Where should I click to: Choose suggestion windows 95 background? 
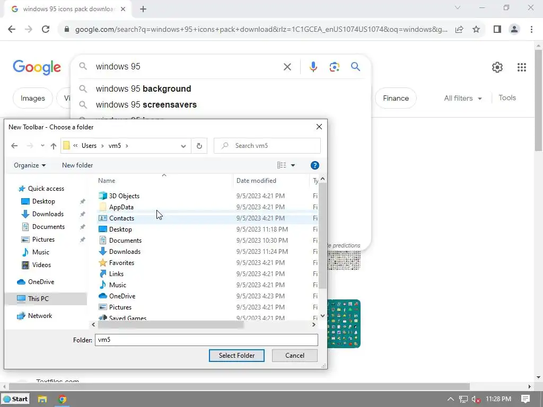tap(220, 89)
